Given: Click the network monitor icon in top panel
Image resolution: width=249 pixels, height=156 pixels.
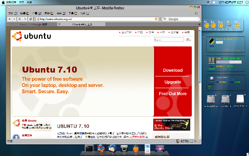Looking at the screenshot, I should point(209,2).
